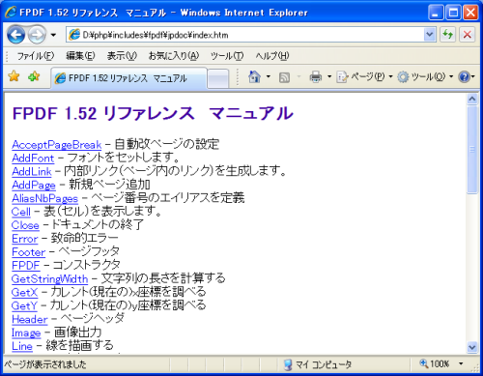Screen dimensions: 483x376
Task: Click the RSS feeds icon
Action: click(x=284, y=77)
